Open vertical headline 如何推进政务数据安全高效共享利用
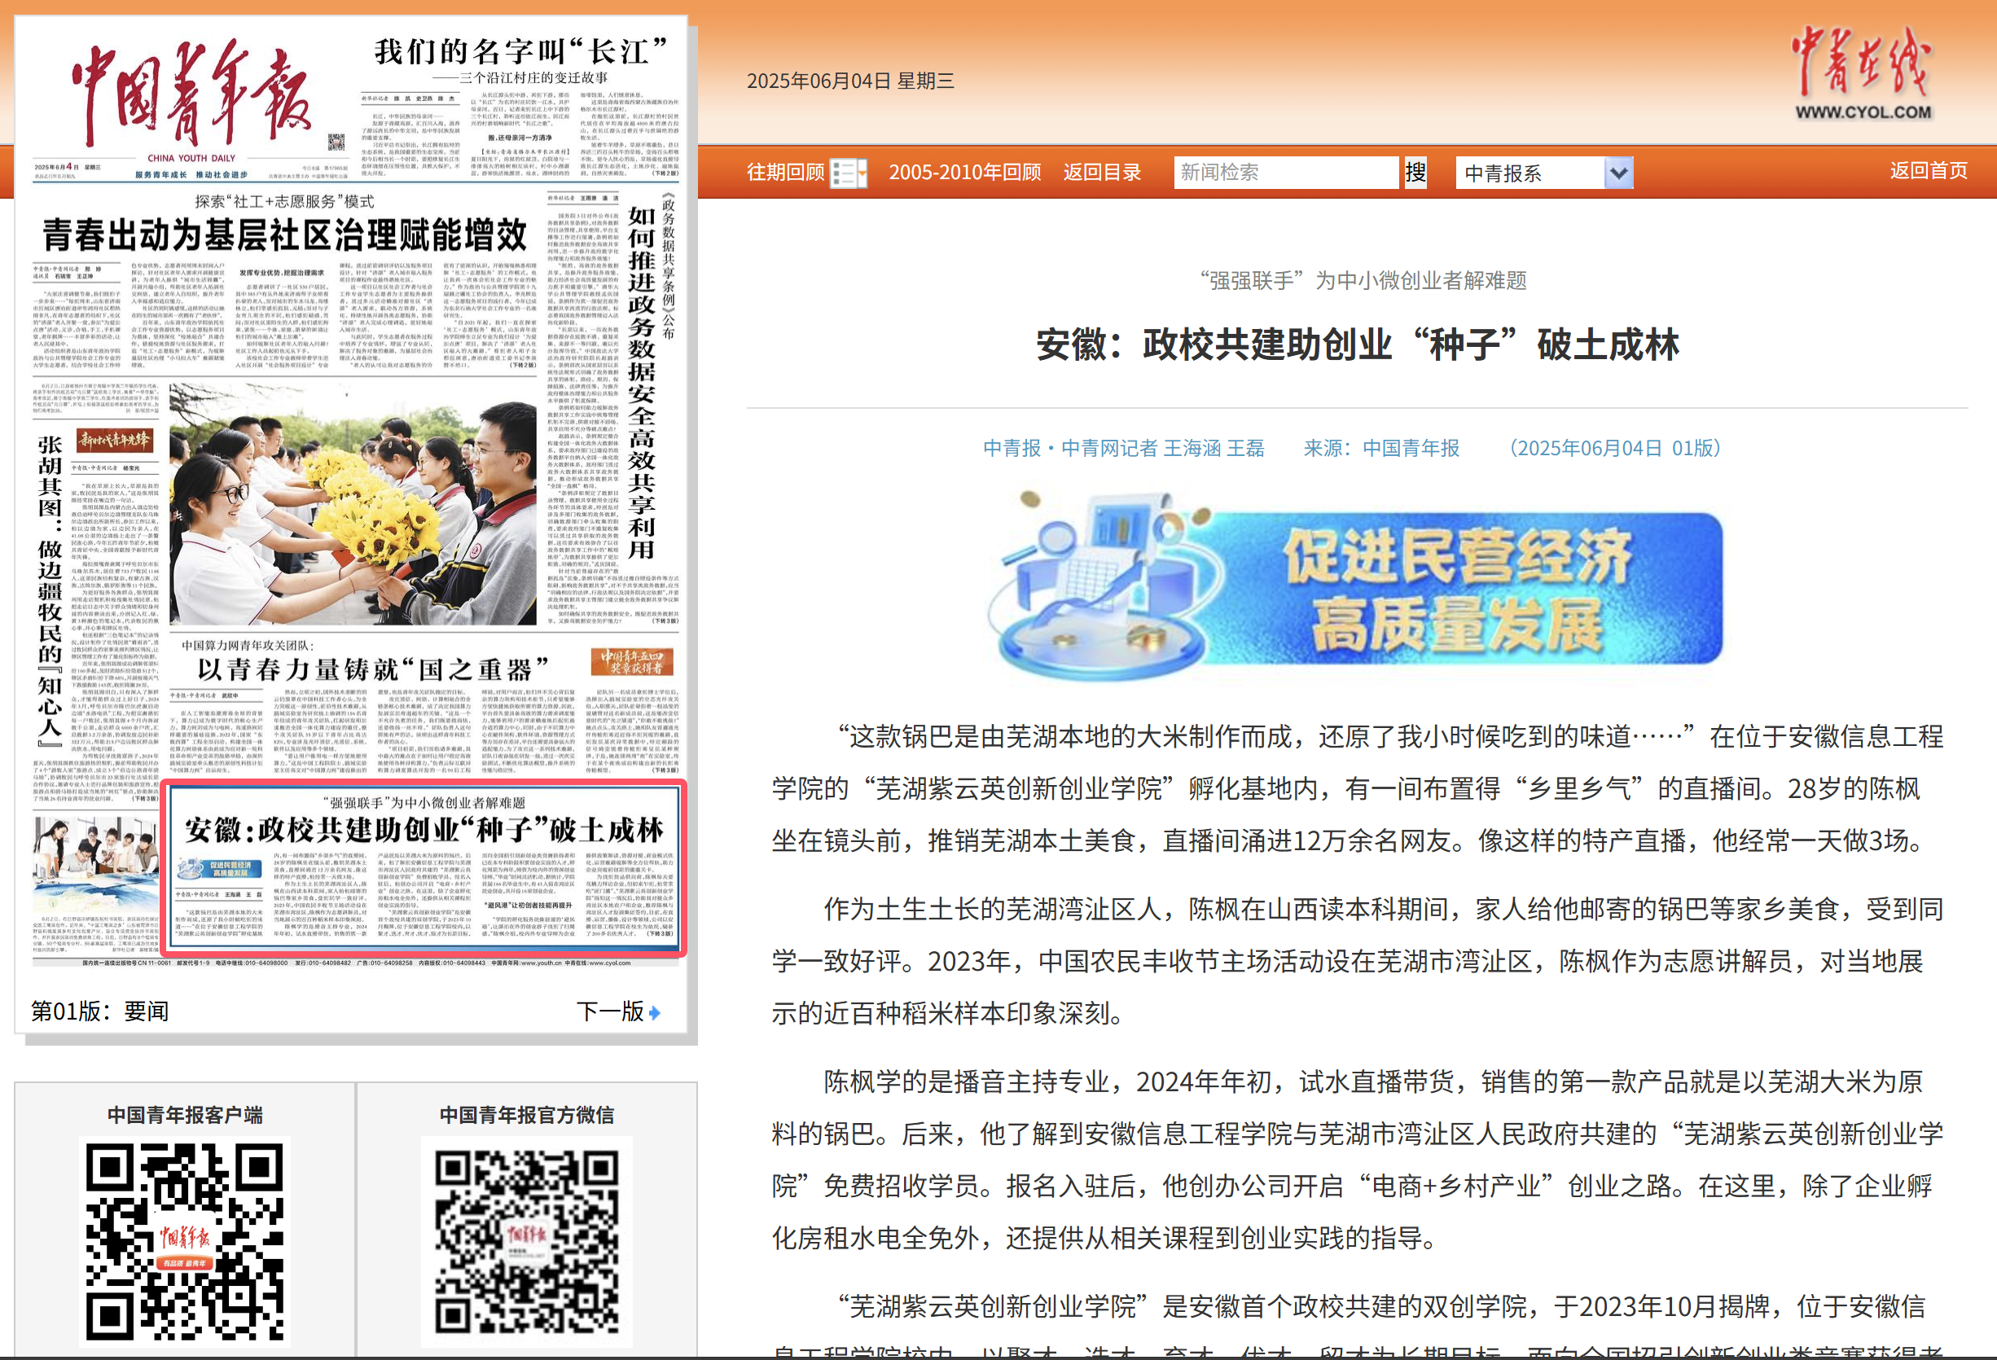The width and height of the screenshot is (1997, 1360). tap(641, 382)
